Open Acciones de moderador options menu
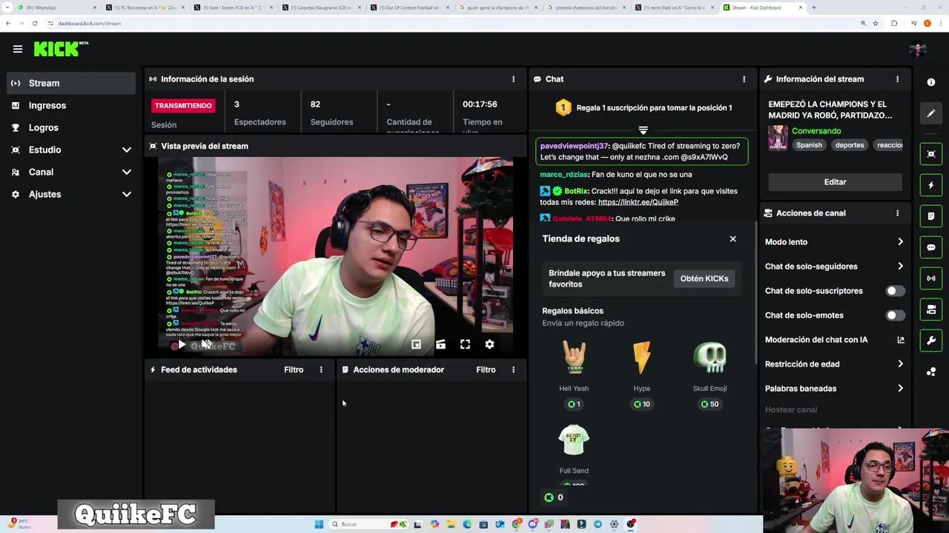This screenshot has height=533, width=949. click(513, 369)
